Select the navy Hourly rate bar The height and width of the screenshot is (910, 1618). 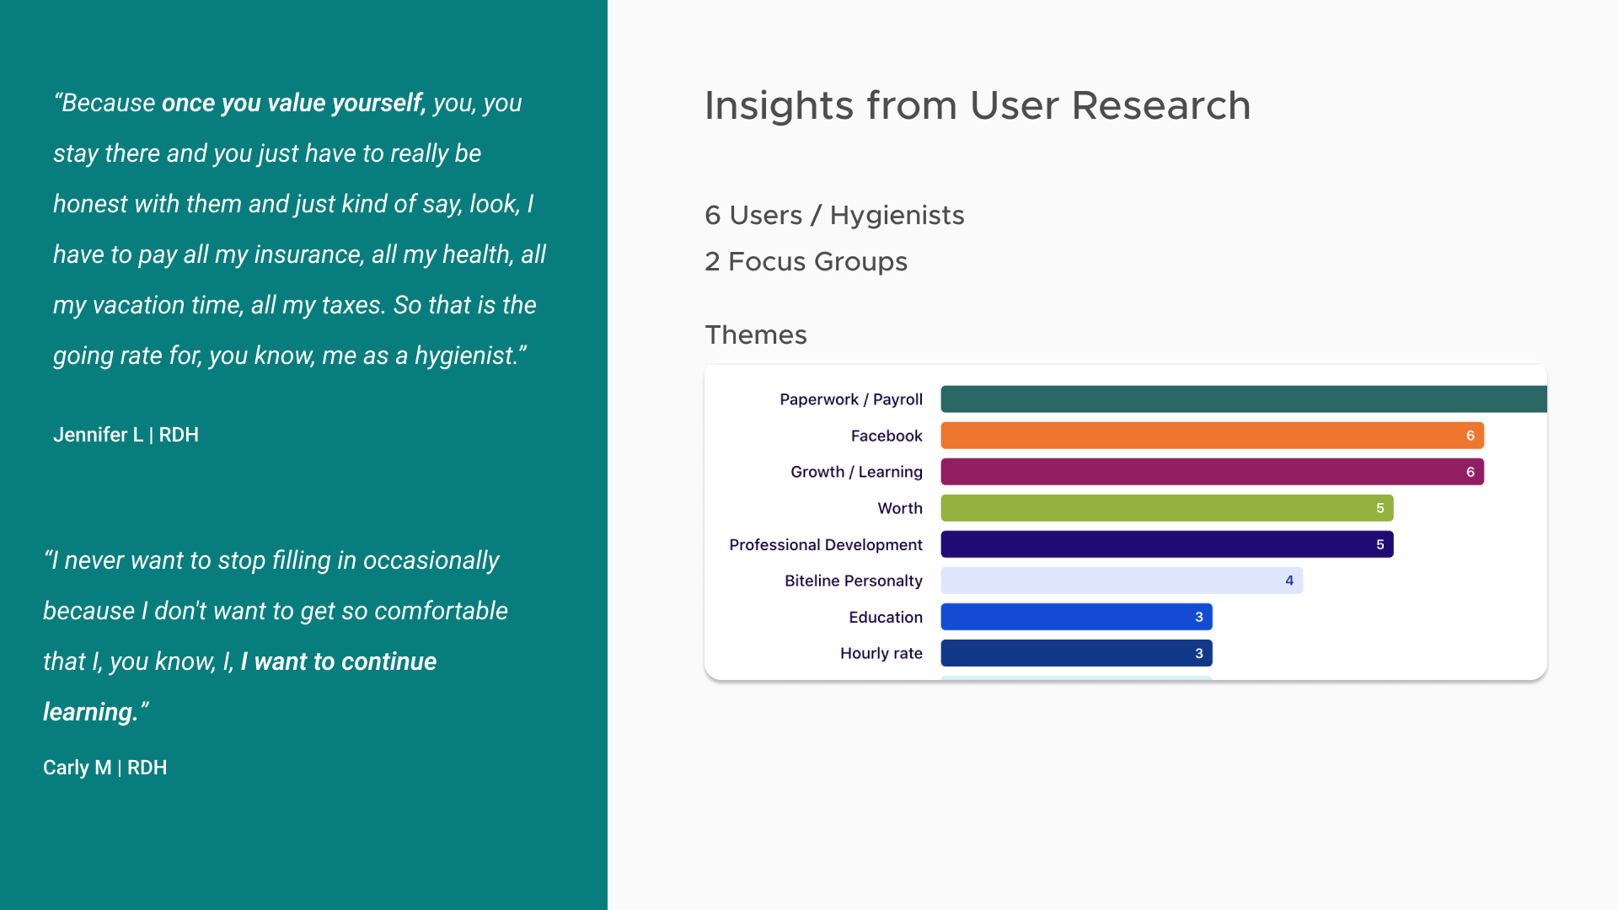click(1076, 653)
